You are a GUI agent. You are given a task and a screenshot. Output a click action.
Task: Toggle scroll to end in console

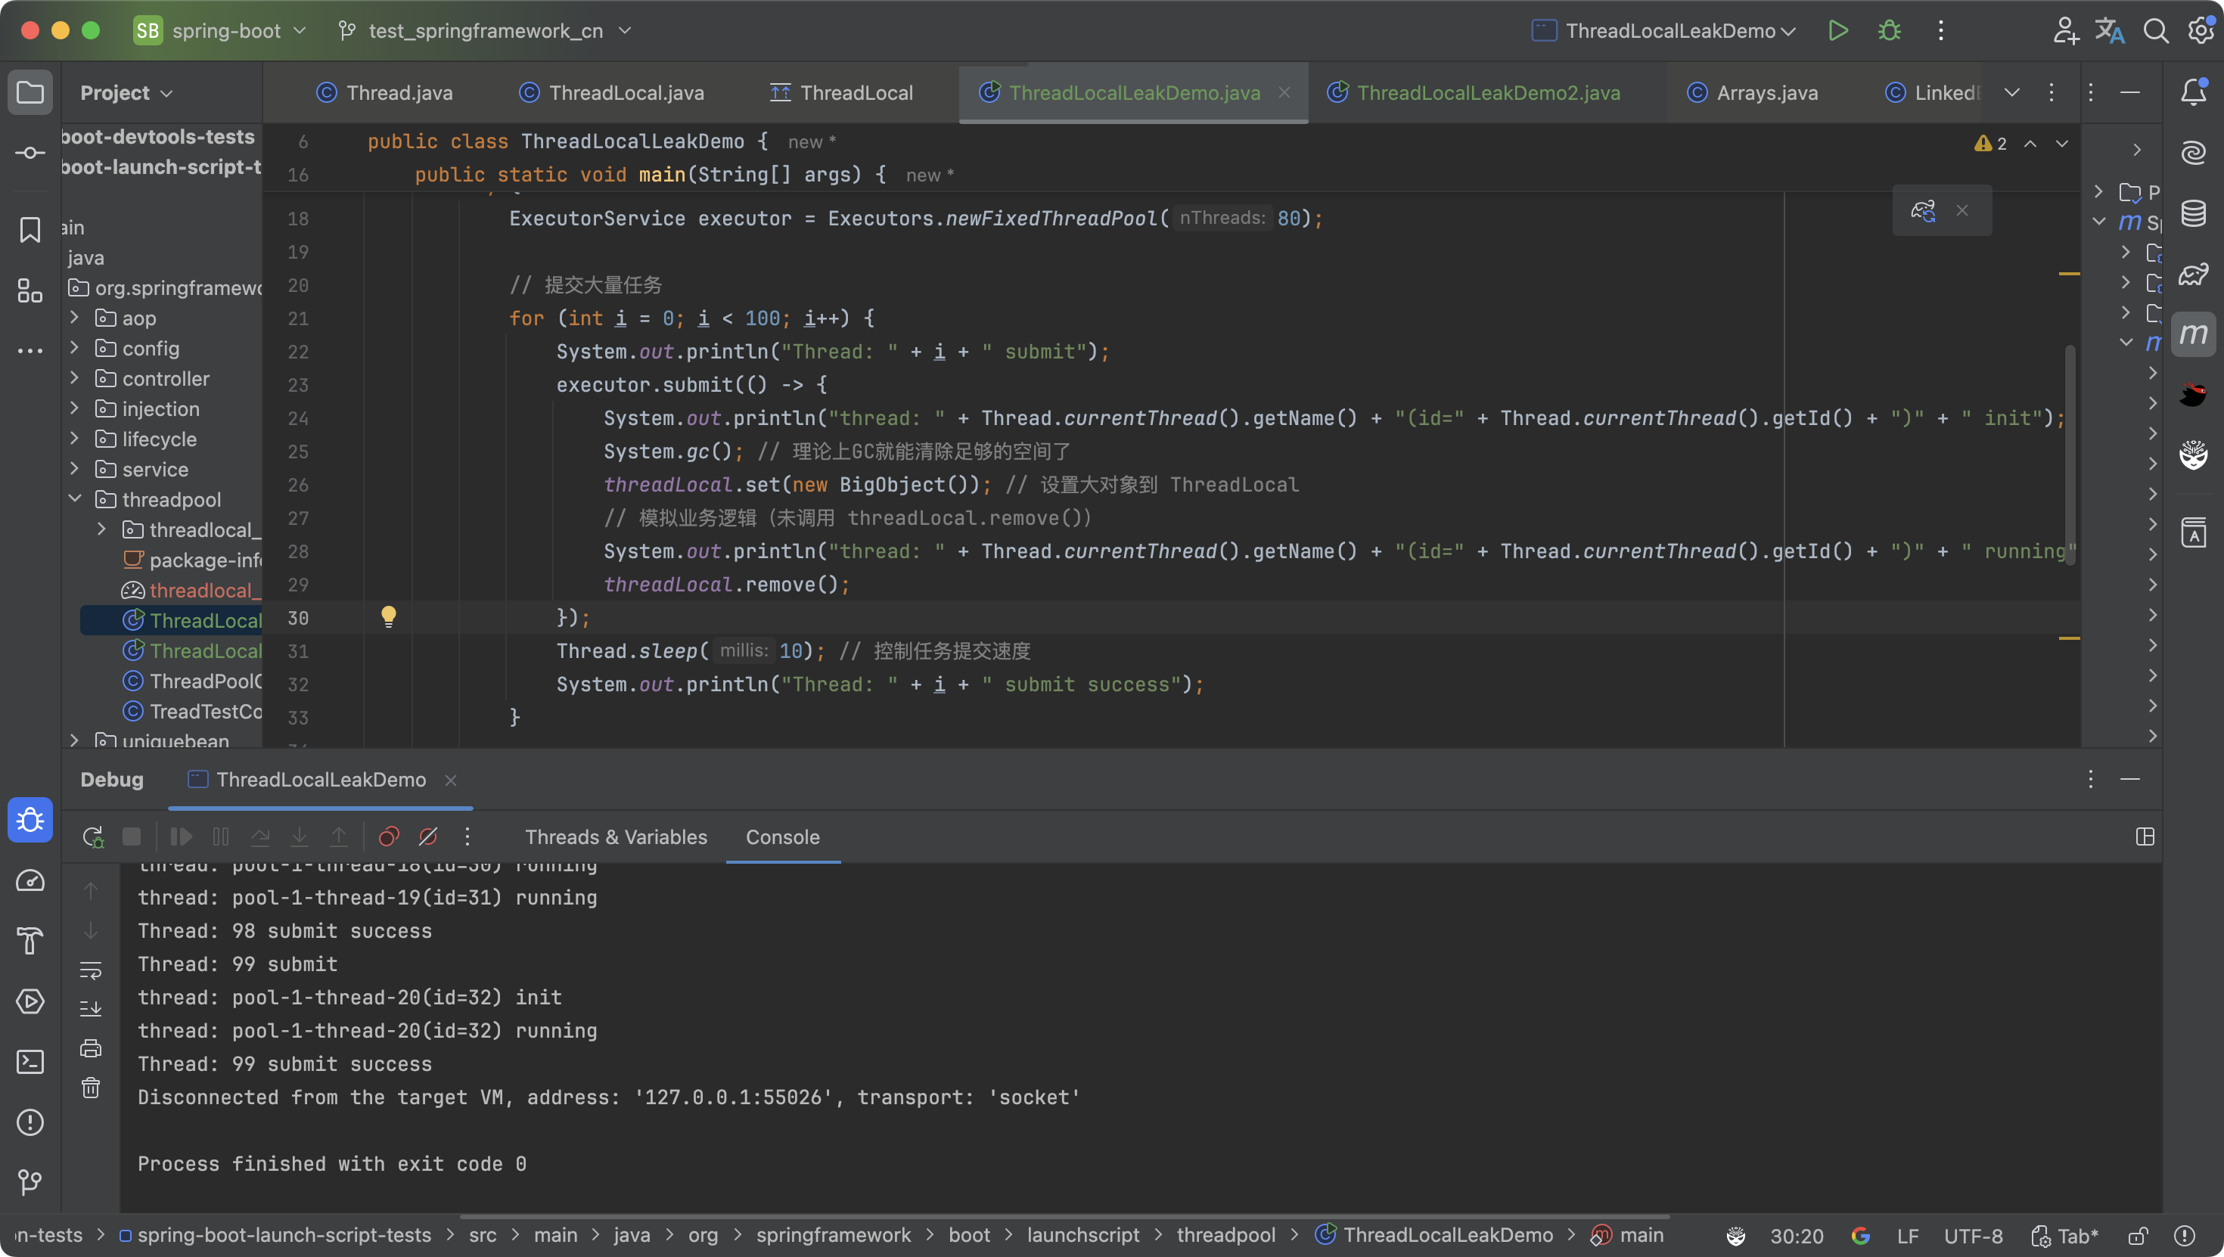[x=91, y=1008]
